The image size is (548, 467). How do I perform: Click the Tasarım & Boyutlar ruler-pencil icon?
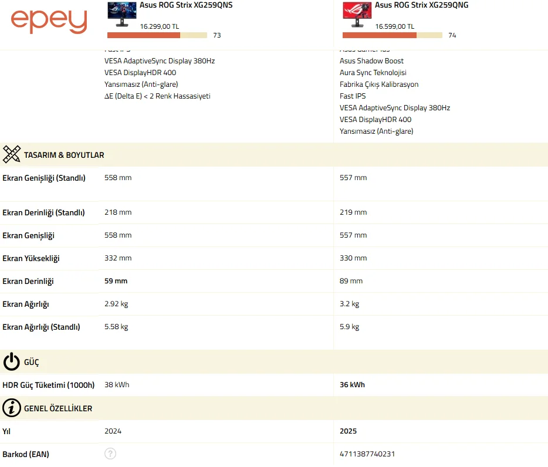tap(12, 154)
